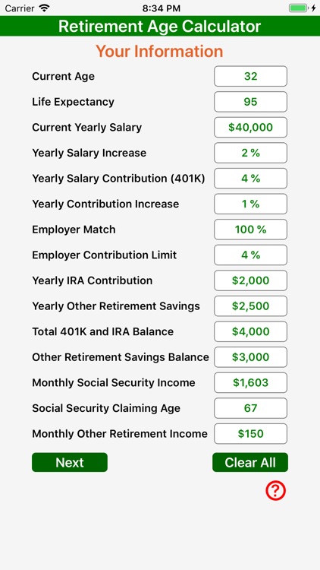Tap the battery icon in status bar
The width and height of the screenshot is (320, 570).
[298, 8]
